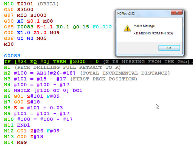Click the warning icon in the dialog
This screenshot has width=193, height=151.
pos(127,28)
